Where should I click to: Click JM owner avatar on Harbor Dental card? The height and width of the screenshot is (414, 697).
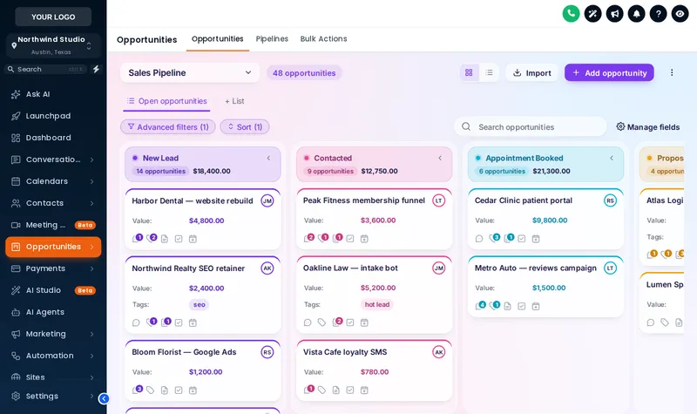tap(267, 200)
